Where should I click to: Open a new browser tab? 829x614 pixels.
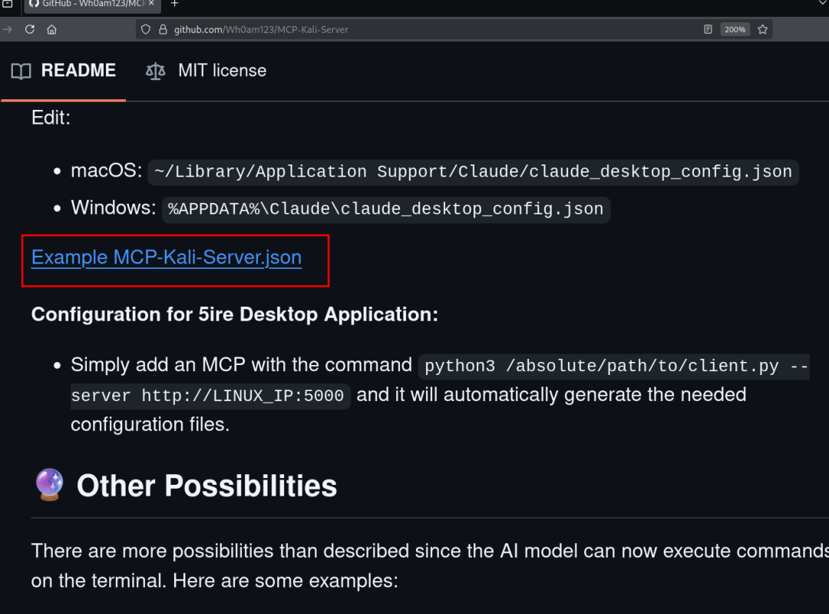(x=174, y=4)
